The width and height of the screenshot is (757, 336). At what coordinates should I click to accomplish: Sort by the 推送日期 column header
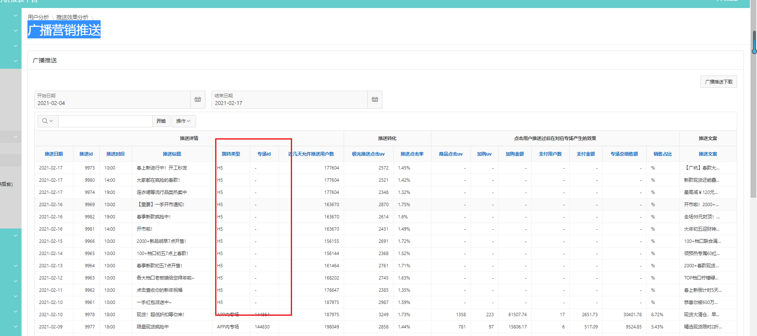coord(54,154)
